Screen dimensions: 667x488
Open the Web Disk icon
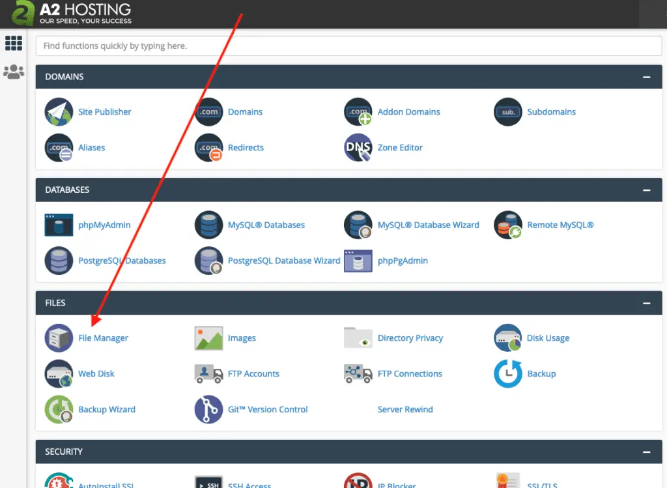tap(59, 373)
